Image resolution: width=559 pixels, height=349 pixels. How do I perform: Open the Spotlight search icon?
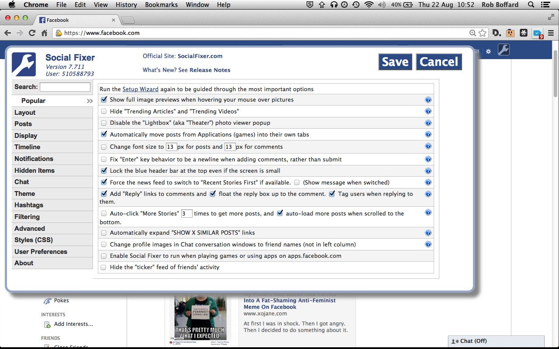point(531,5)
